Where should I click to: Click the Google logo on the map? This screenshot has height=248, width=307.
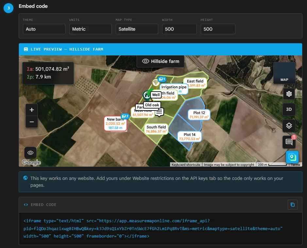(x=31, y=162)
